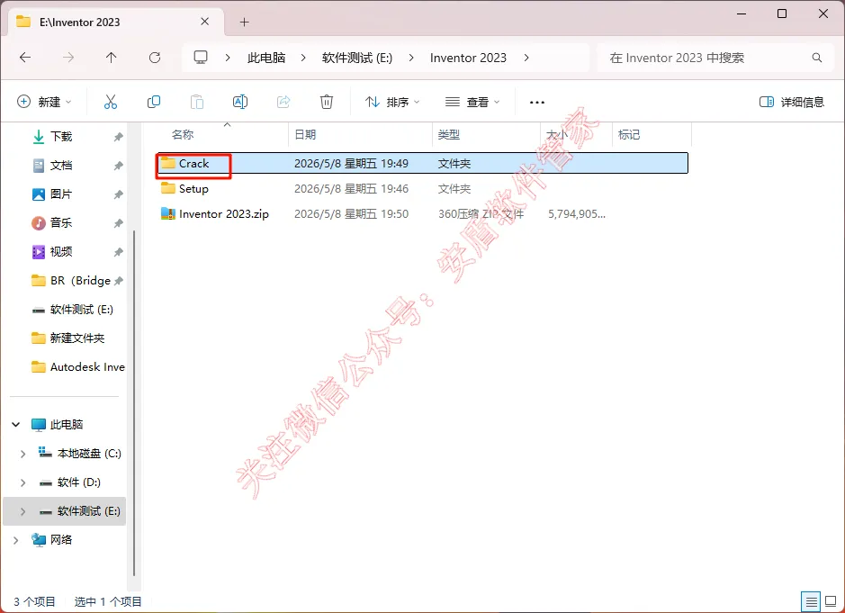Click the Rename icon in toolbar
Viewport: 845px width, 613px height.
point(240,102)
